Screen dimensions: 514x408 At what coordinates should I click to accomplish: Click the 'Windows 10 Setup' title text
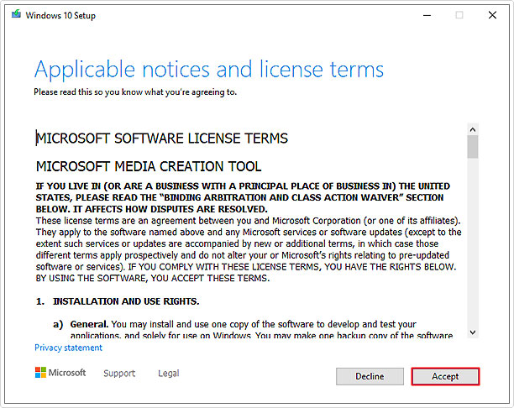tap(60, 15)
